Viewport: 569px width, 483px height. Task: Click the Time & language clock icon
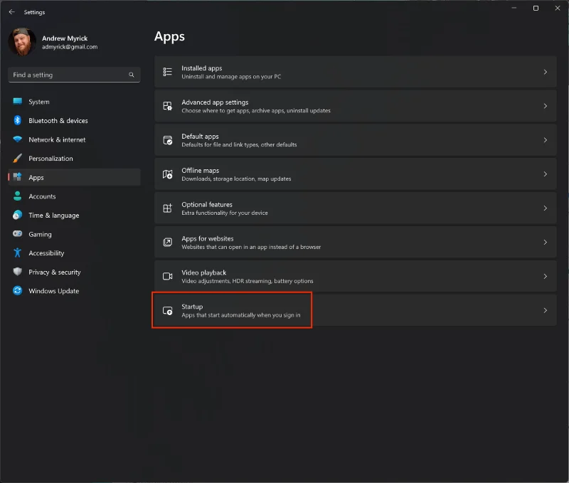[17, 215]
